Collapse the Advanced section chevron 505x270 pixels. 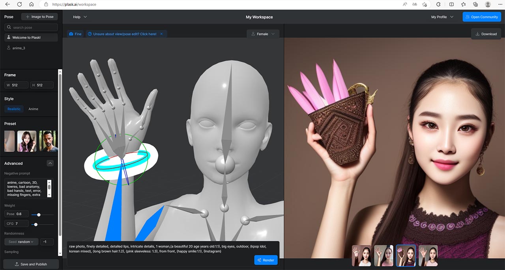[x=50, y=163]
